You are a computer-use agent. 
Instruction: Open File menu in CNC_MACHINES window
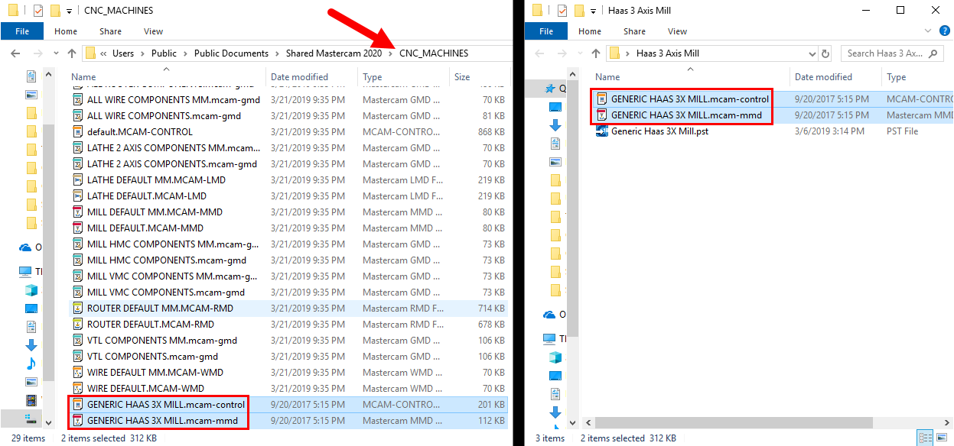[22, 31]
